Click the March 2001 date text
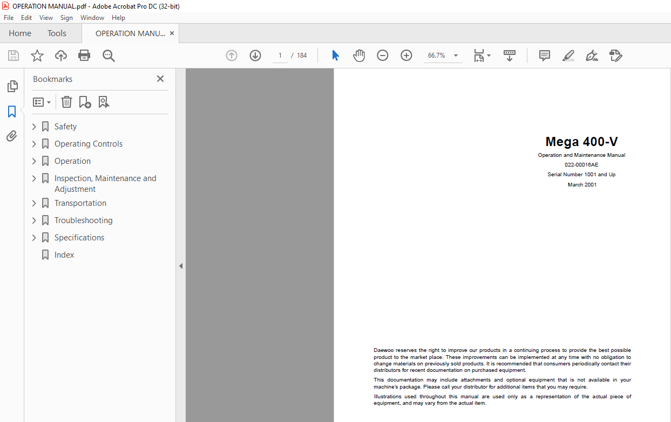The width and height of the screenshot is (671, 422). point(582,185)
